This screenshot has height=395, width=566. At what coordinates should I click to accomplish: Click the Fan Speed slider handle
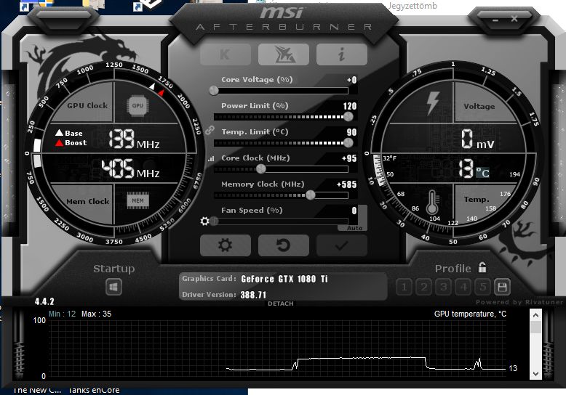(x=215, y=221)
